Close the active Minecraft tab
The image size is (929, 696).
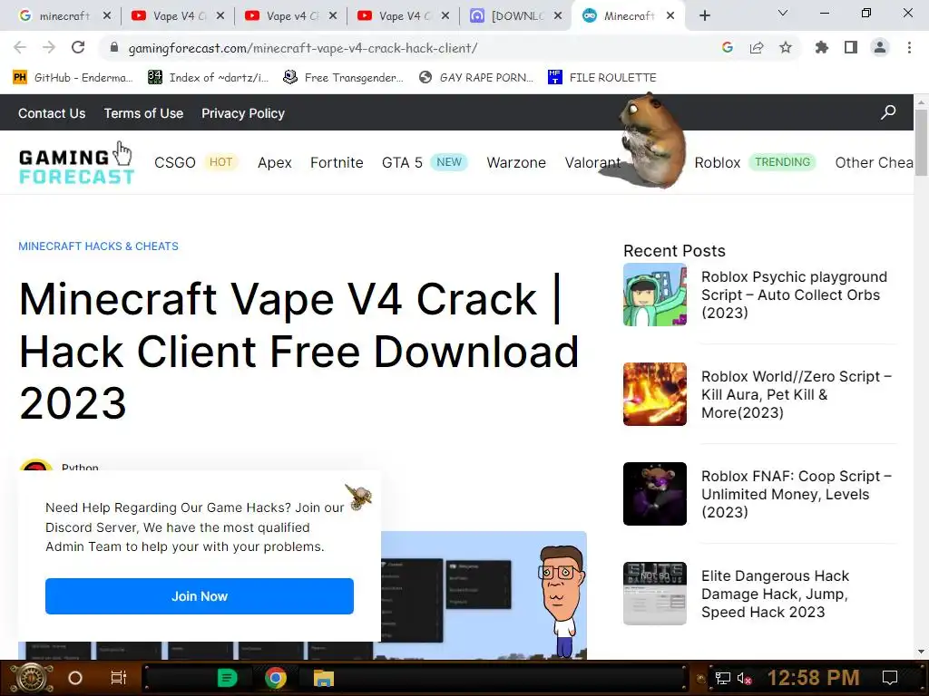click(670, 16)
